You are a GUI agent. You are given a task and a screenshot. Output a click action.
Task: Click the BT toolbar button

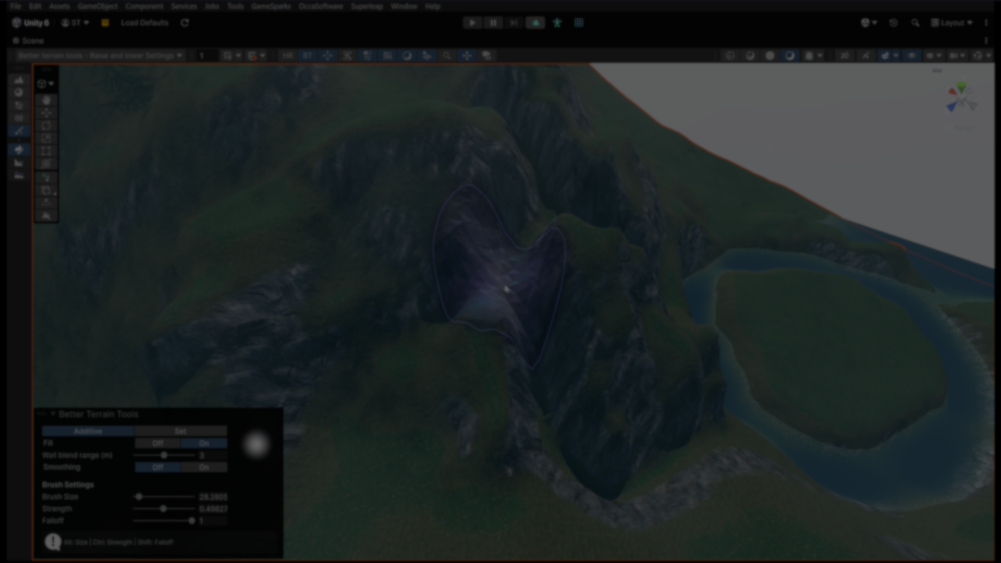click(x=308, y=55)
